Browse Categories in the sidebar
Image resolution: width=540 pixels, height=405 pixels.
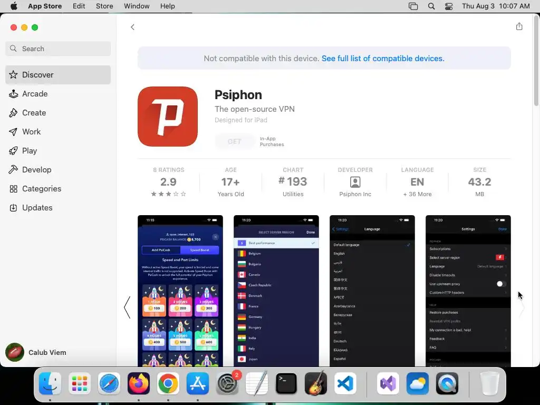[58, 188]
